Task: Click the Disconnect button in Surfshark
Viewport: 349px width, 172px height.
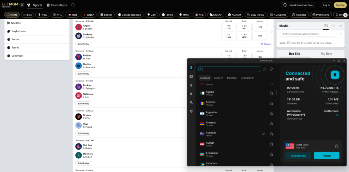Action: pyautogui.click(x=298, y=156)
